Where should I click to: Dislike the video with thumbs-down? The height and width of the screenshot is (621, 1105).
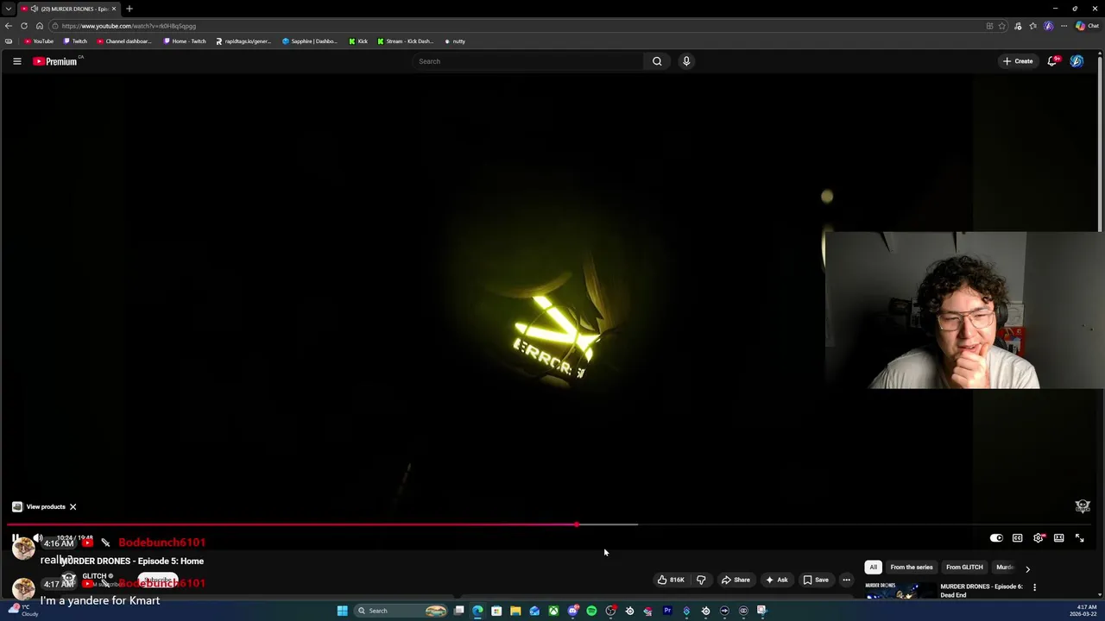tap(701, 580)
